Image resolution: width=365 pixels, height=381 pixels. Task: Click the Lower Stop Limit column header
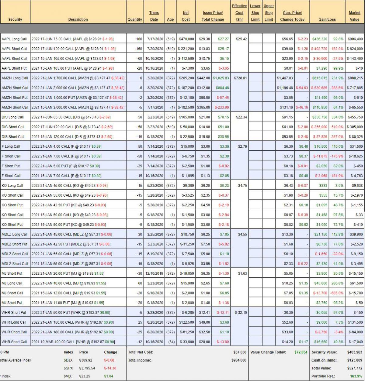(x=255, y=13)
